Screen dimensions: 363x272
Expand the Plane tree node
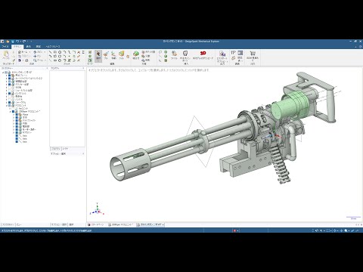pyautogui.click(x=14, y=114)
